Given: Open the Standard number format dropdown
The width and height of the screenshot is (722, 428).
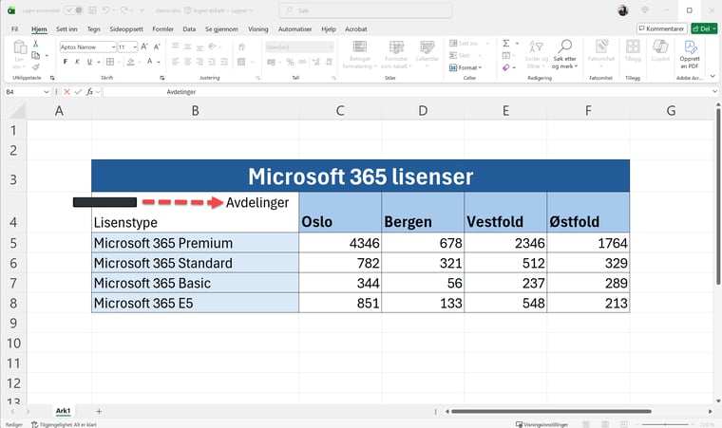Looking at the screenshot, I should (331, 47).
